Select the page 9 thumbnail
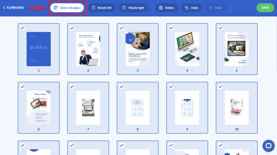This screenshot has height=155, width=277. 187,108
